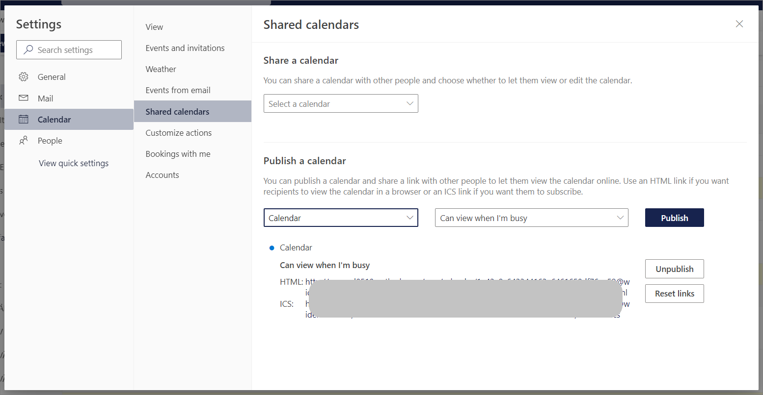Open the Calendar selector under Publish a calendar
Viewport: 763px width, 395px height.
coord(341,218)
